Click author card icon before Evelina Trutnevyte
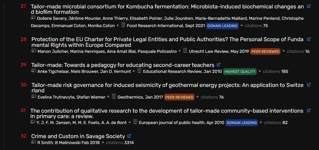The image size is (319, 150). (x=34, y=96)
